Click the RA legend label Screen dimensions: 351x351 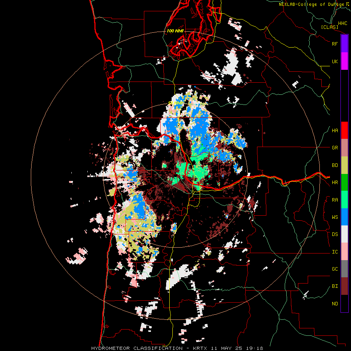pos(335,200)
